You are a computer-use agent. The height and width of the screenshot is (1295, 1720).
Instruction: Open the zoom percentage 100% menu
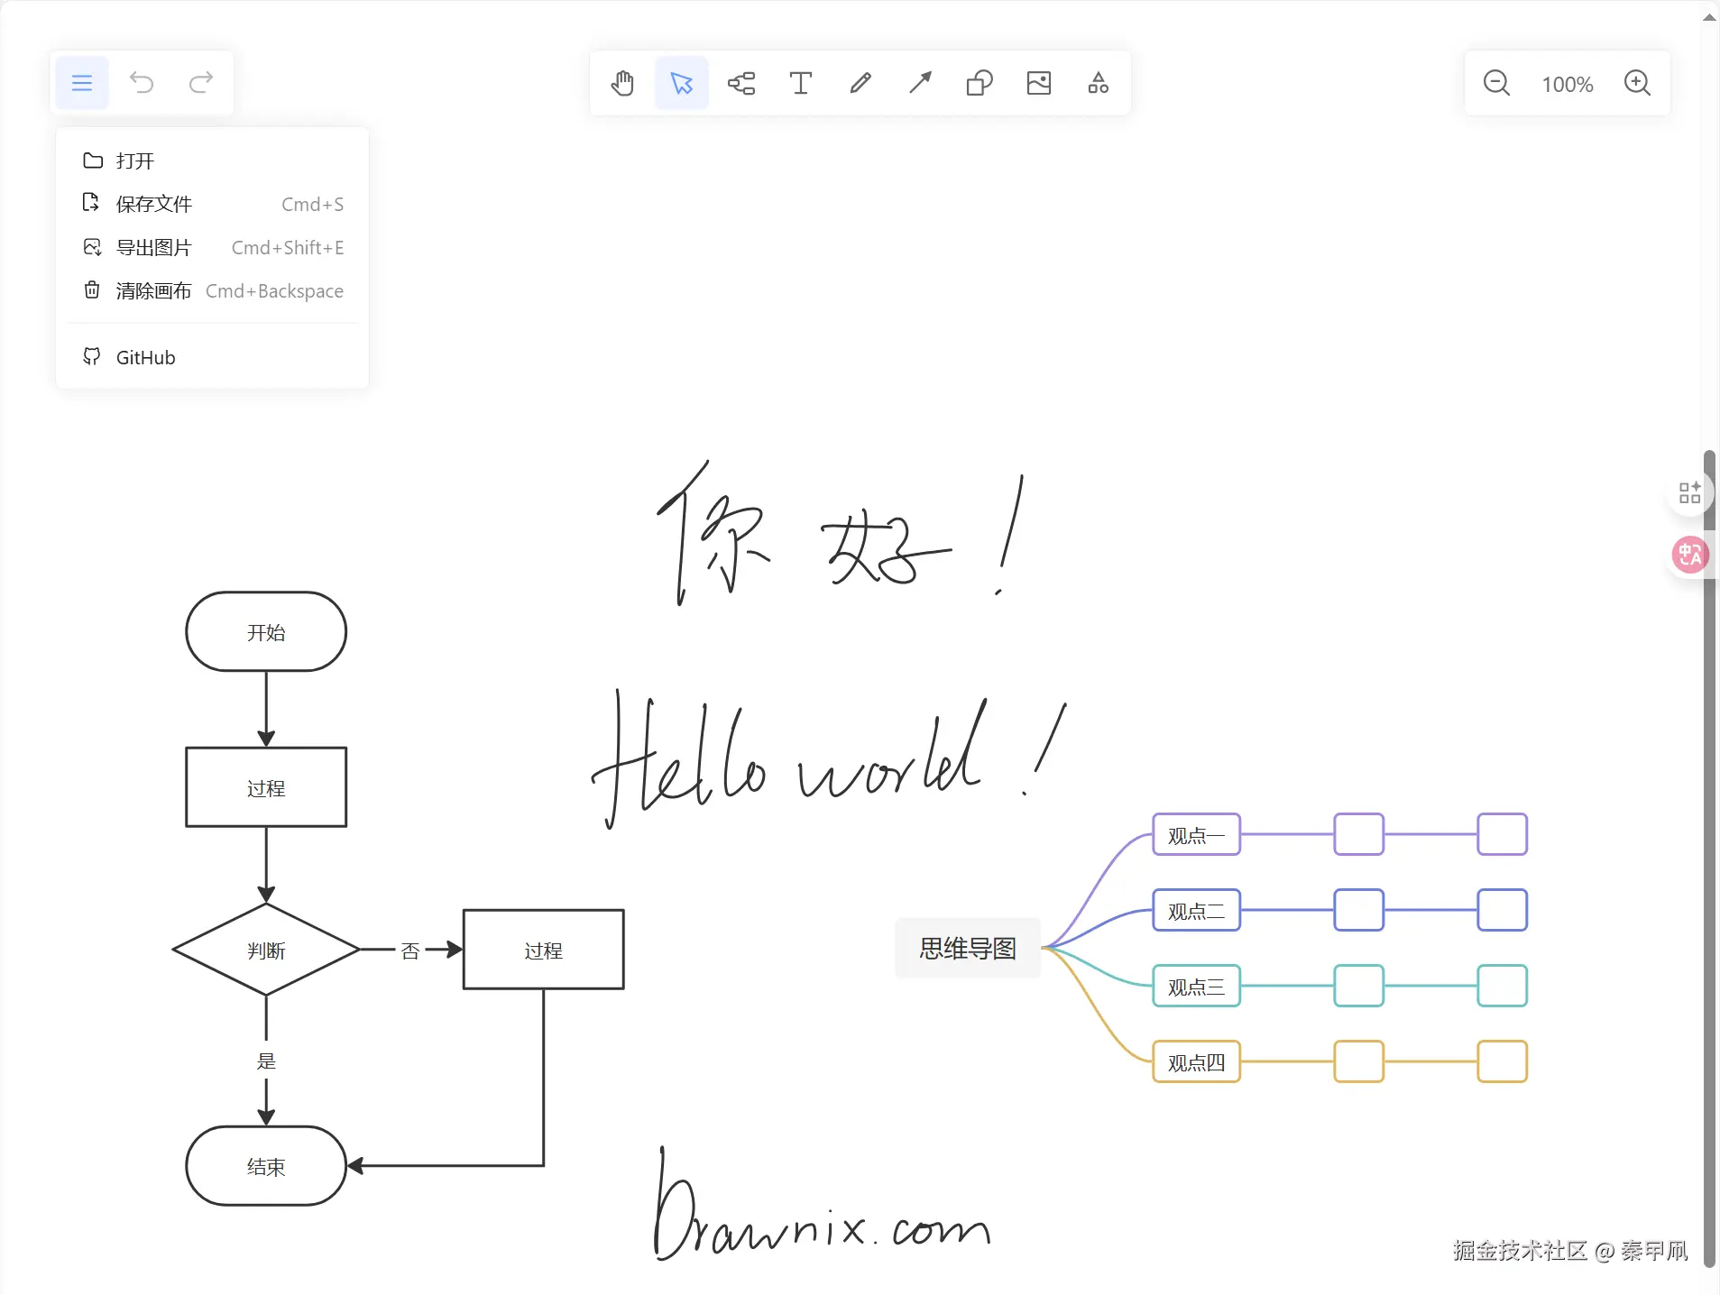[1568, 84]
